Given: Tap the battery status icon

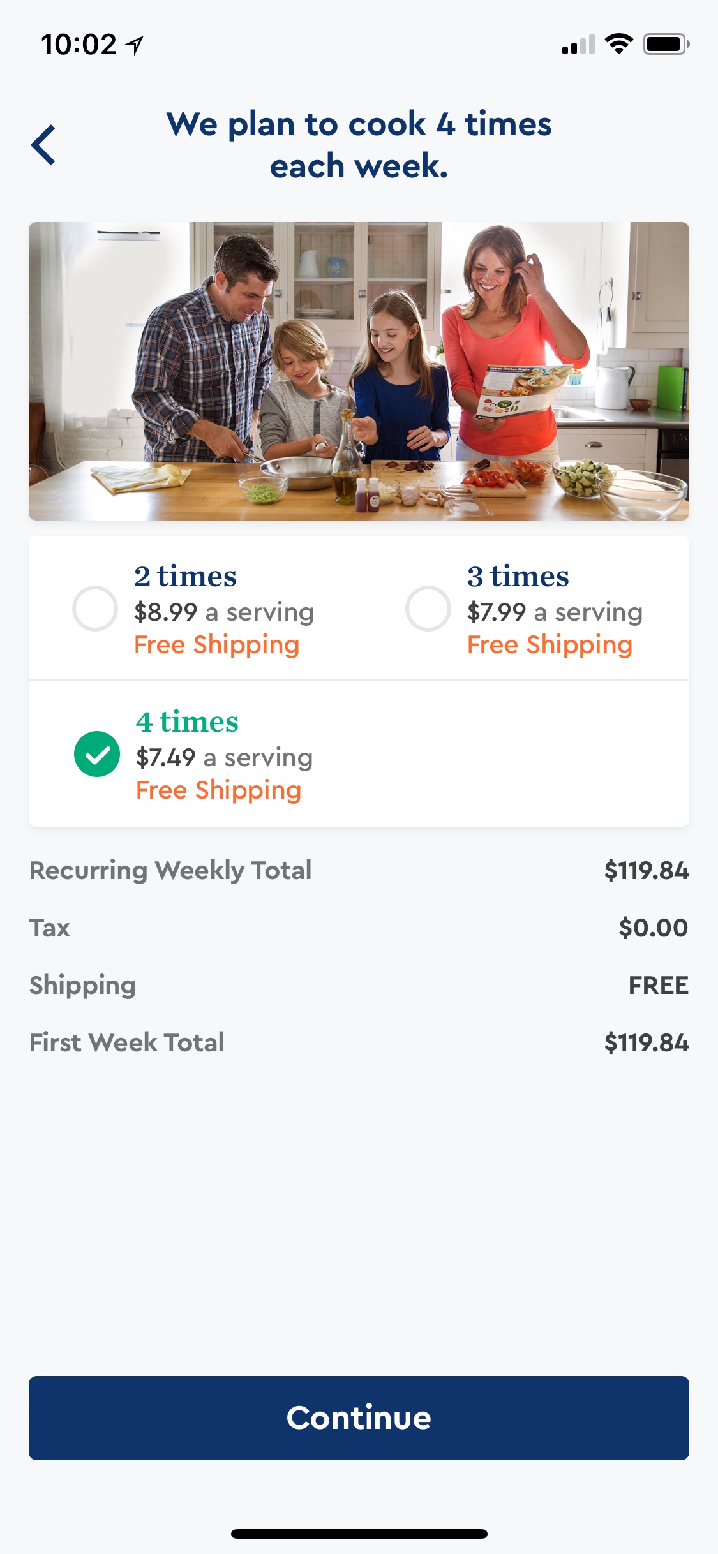Looking at the screenshot, I should pos(666,44).
